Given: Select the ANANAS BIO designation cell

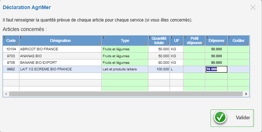Looking at the screenshot, I should [60, 56].
